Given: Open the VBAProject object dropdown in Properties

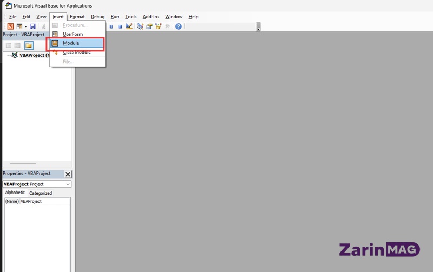Looking at the screenshot, I should (68, 184).
